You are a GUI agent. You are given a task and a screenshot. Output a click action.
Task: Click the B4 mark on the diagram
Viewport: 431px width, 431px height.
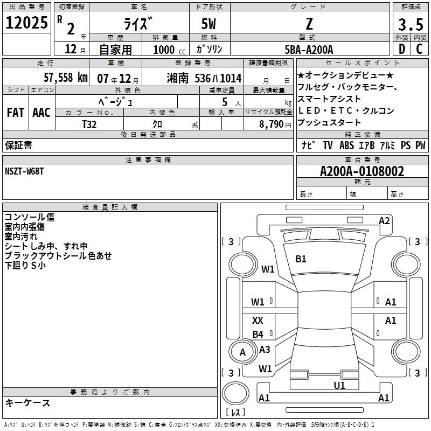pos(258,335)
